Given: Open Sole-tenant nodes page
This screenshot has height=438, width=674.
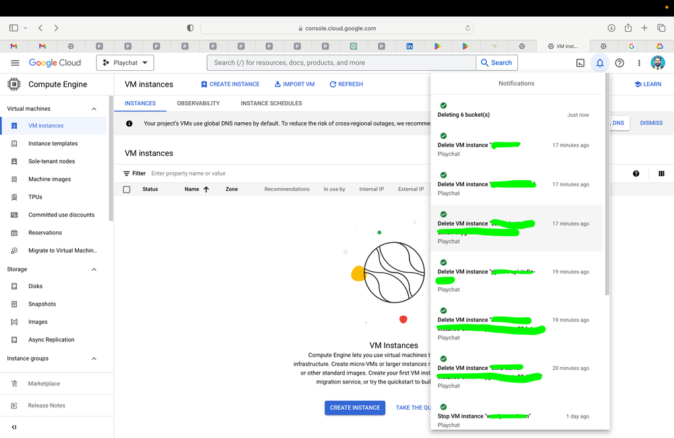Looking at the screenshot, I should (53, 161).
